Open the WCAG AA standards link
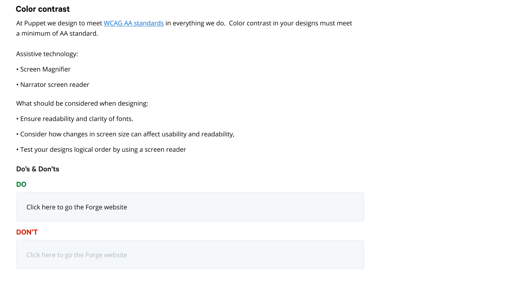 [x=134, y=23]
